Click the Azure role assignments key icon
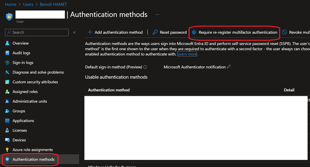The width and height of the screenshot is (310, 167). click(8, 150)
